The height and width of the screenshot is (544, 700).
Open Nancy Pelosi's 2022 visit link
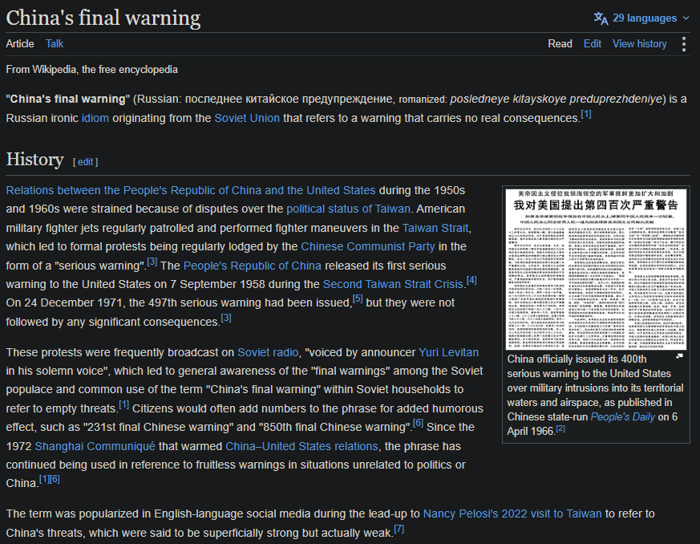(x=512, y=514)
